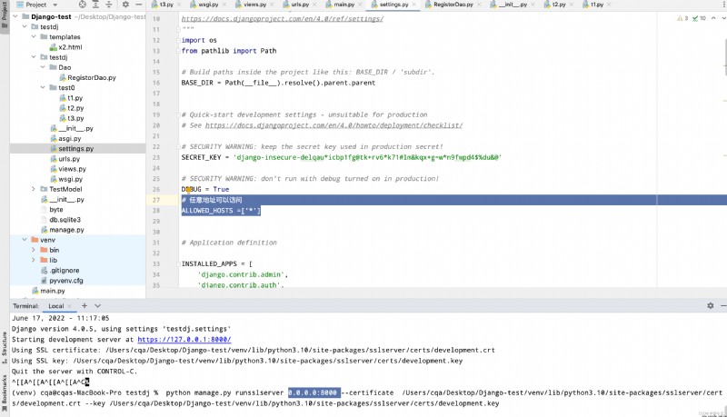Screen dimensions: 727x417
Task: Open the t2.py editor tab
Action: point(559,5)
